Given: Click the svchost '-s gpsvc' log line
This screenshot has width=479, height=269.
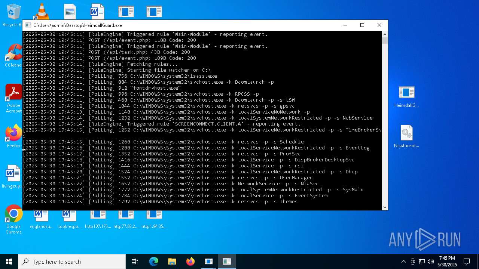Looking at the screenshot, I should 159,106.
